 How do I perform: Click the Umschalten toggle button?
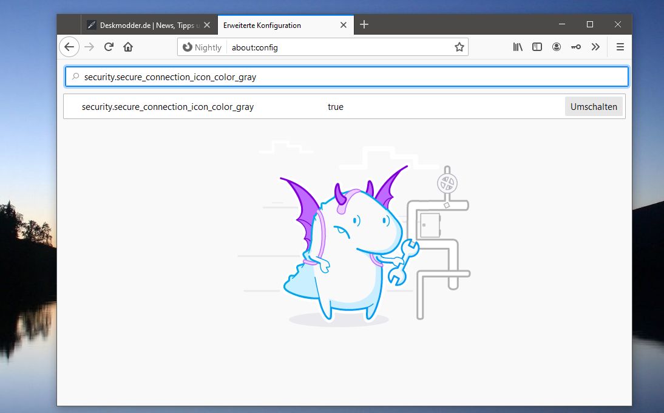pyautogui.click(x=594, y=107)
